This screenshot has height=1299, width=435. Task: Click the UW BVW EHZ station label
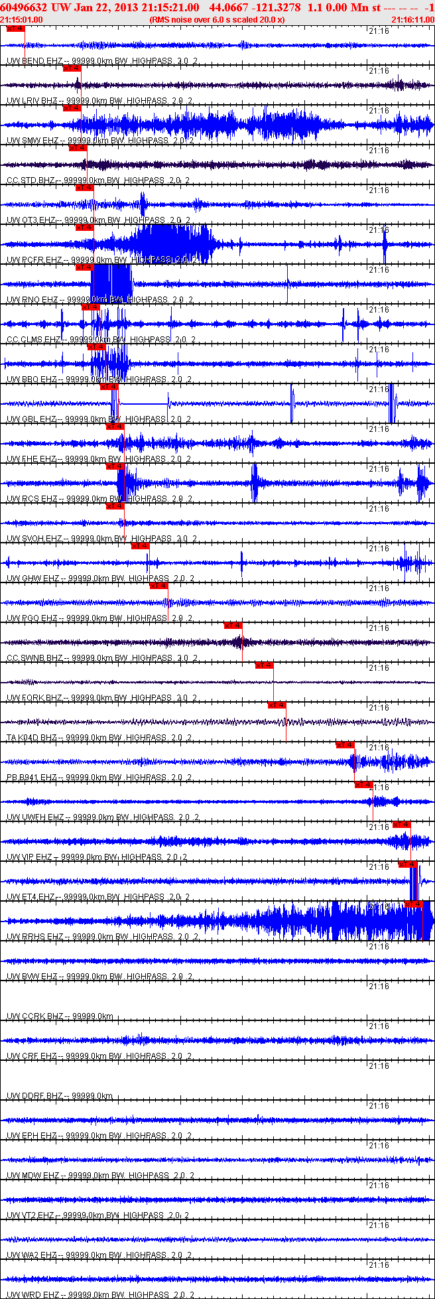click(99, 977)
